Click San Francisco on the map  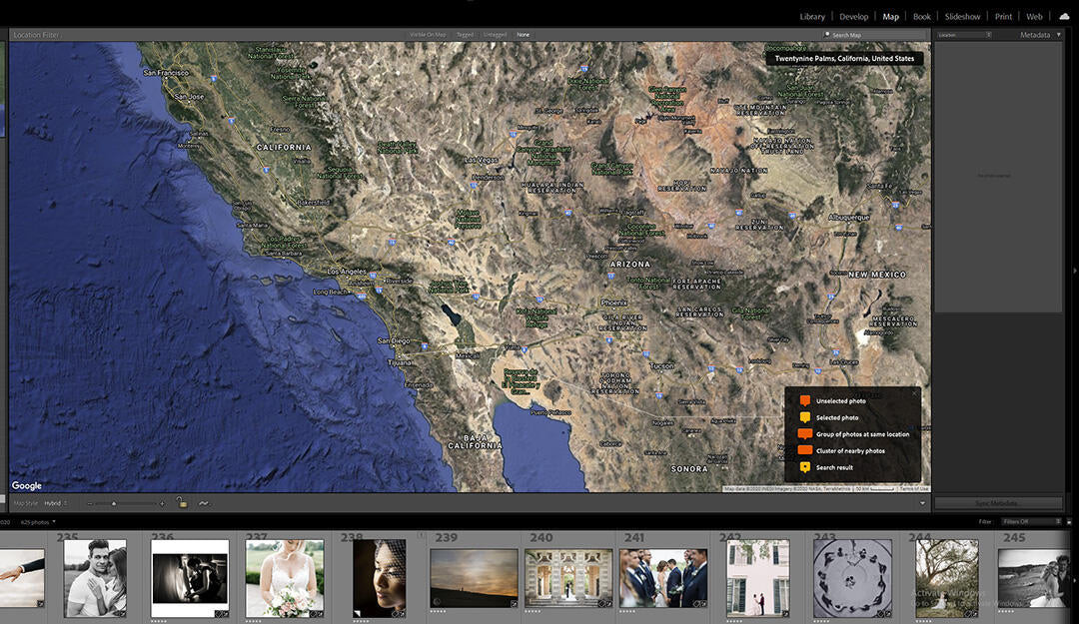[x=165, y=72]
